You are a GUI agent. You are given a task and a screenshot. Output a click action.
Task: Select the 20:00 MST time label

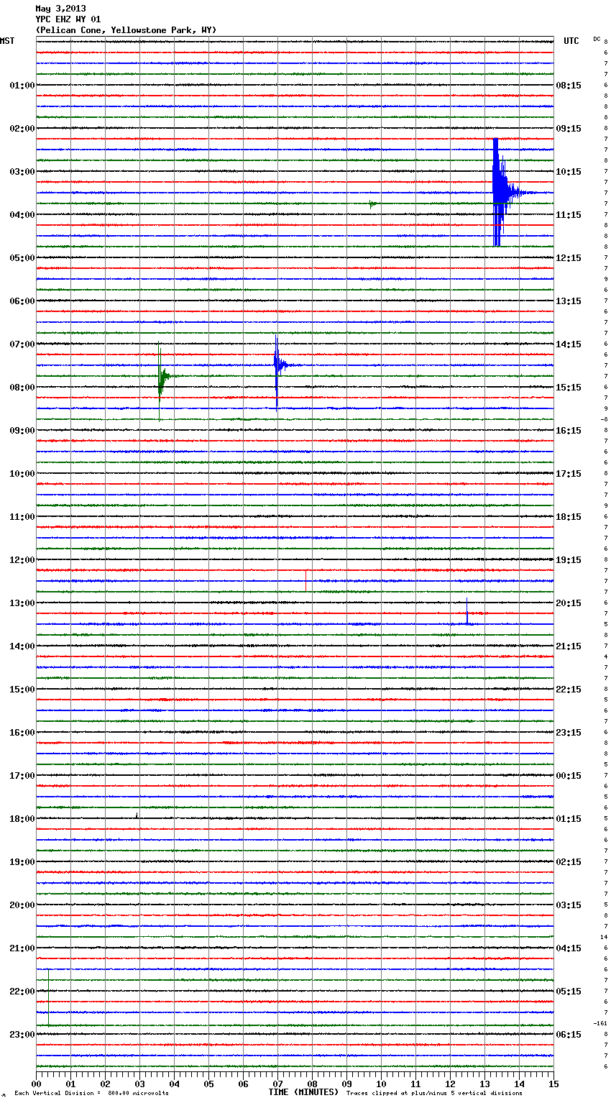[22, 905]
